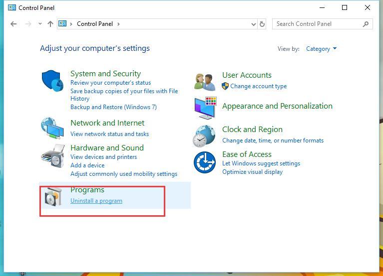Click the Appearance and Personalization monitor icon

point(205,108)
